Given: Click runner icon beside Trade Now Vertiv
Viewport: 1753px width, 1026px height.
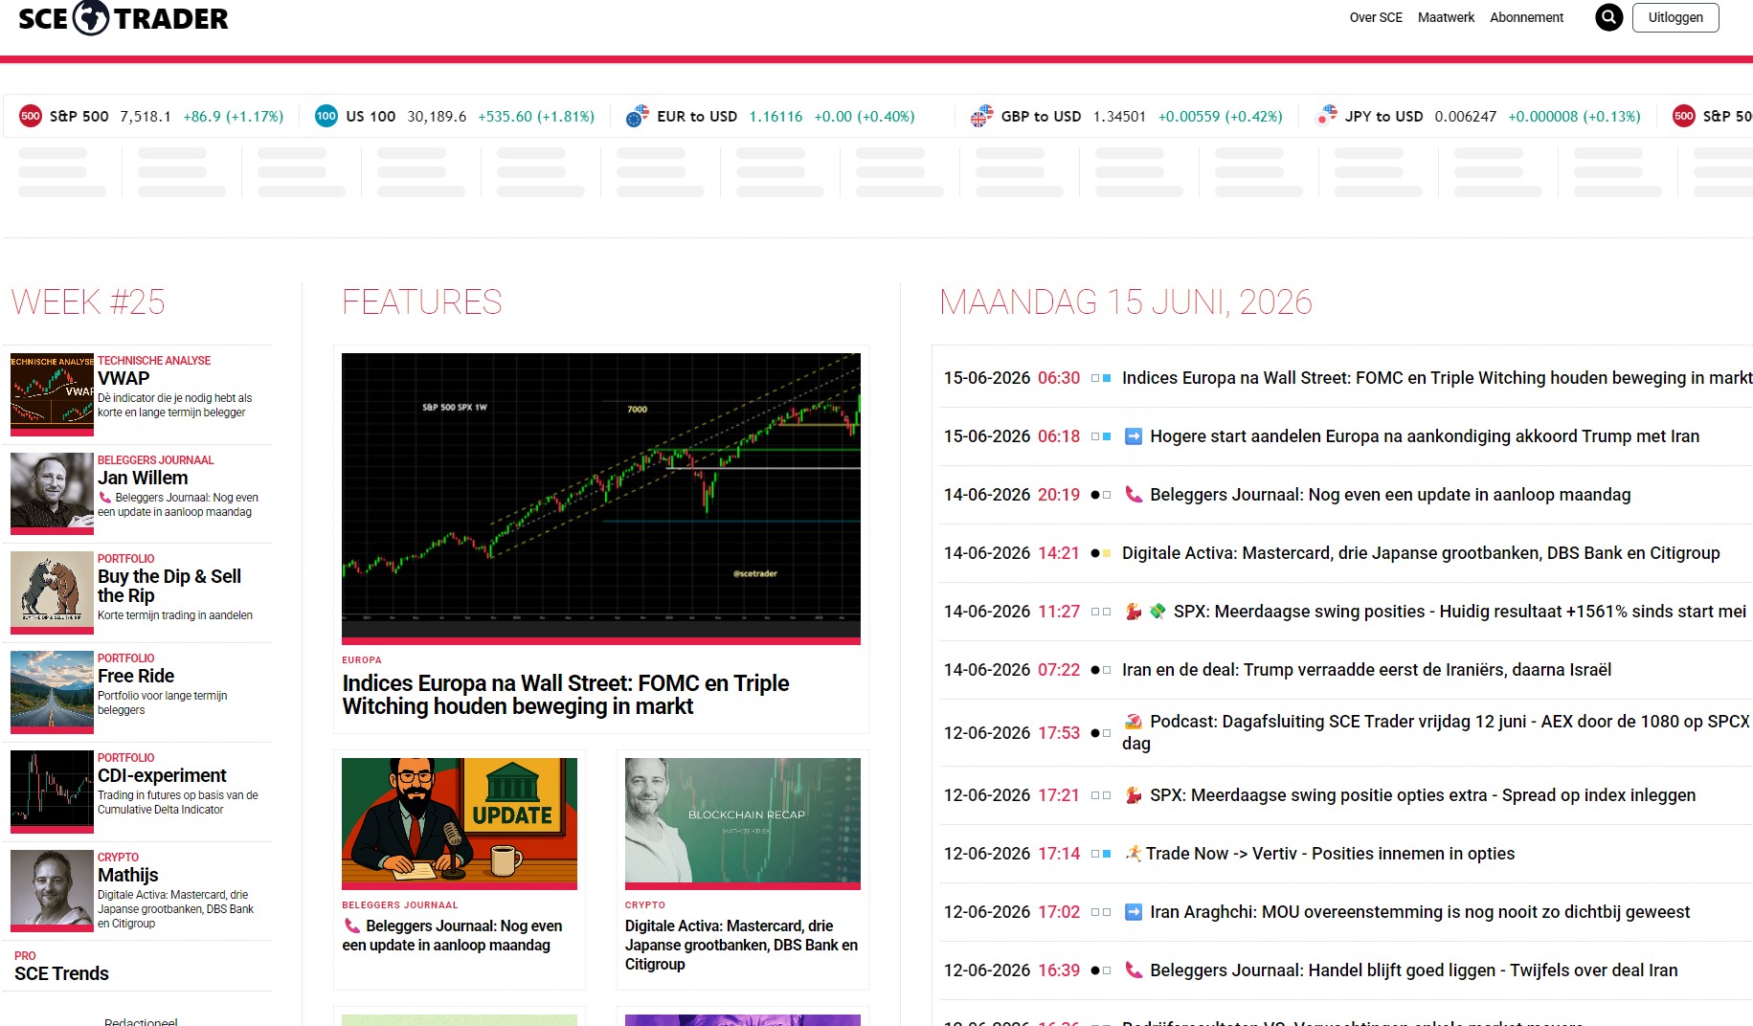Looking at the screenshot, I should click(1133, 854).
